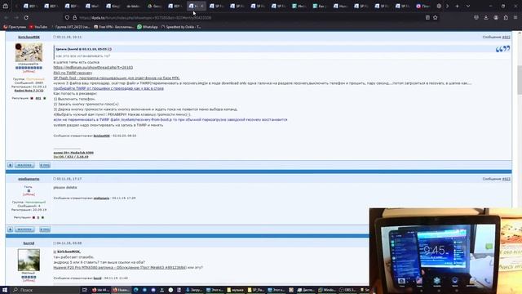The width and height of the screenshot is (522, 294).
Task: Click the taskbar search box Поиск
Action: click(45, 290)
